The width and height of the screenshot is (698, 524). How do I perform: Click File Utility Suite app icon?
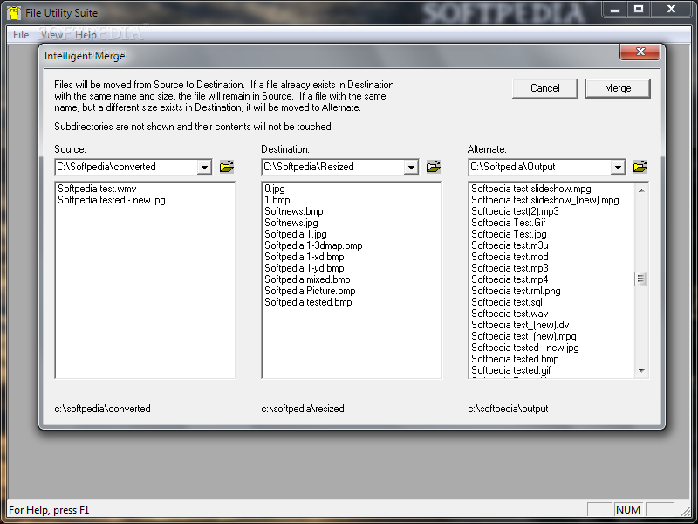[x=14, y=12]
